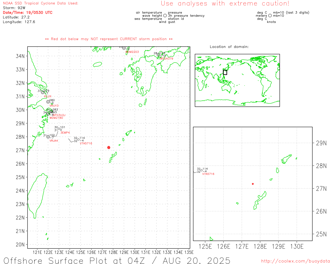The height and width of the screenshot is (264, 330).
Task: Click the red storm dot on main map
Action: pyautogui.click(x=109, y=147)
